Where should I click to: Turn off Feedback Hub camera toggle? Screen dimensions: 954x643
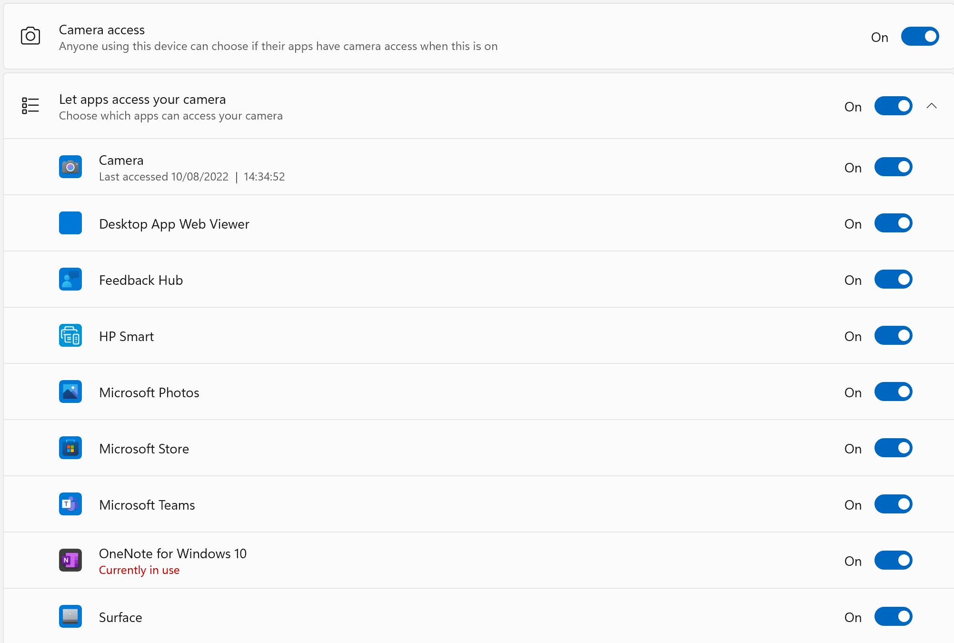click(893, 280)
